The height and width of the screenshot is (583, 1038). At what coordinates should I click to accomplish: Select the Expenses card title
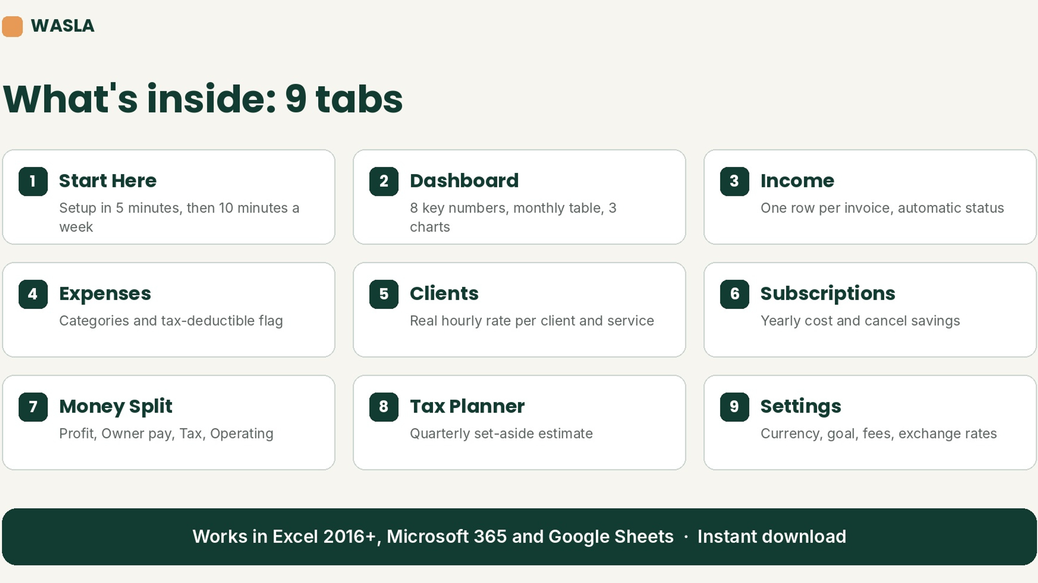105,294
